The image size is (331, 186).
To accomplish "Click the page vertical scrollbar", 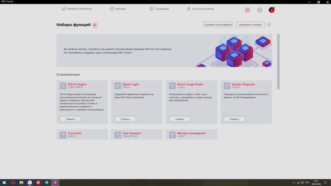I will [x=278, y=61].
